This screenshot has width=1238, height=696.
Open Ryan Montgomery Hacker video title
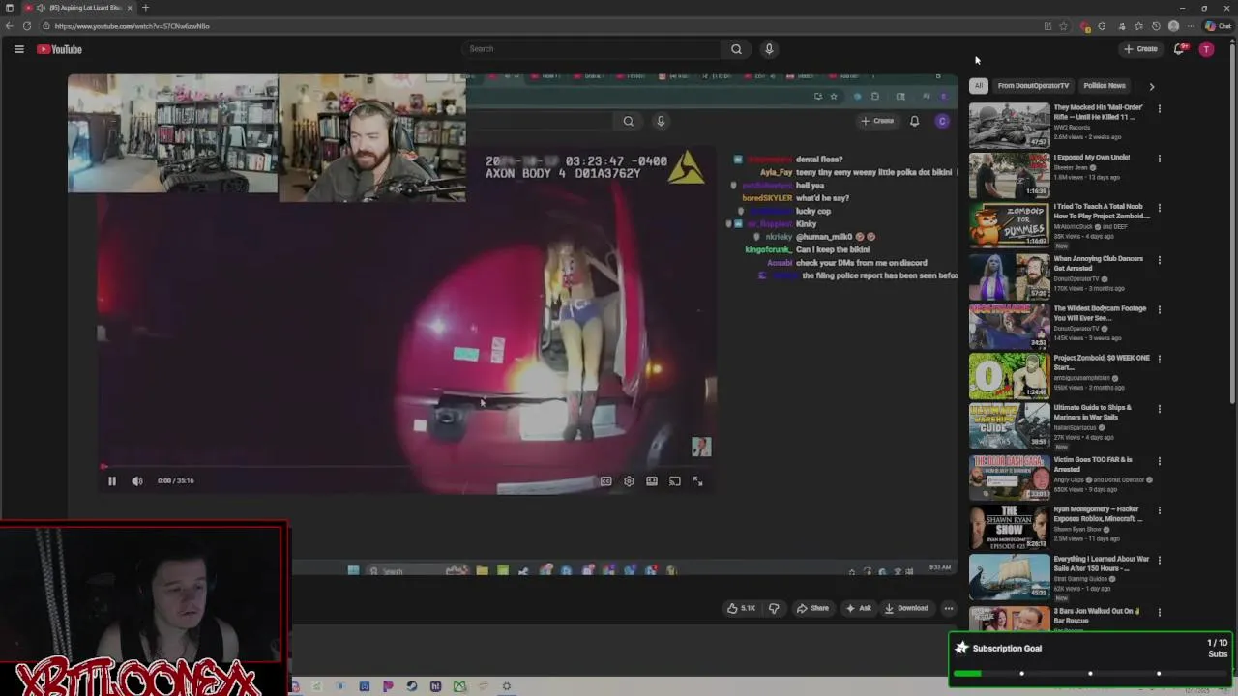(1098, 514)
